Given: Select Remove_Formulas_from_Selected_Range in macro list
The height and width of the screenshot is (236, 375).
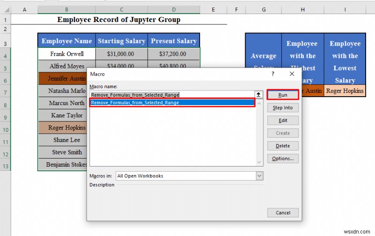Looking at the screenshot, I should [172, 102].
